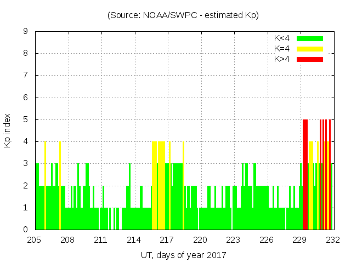Select day 229 on the x-axis

[x=299, y=240]
